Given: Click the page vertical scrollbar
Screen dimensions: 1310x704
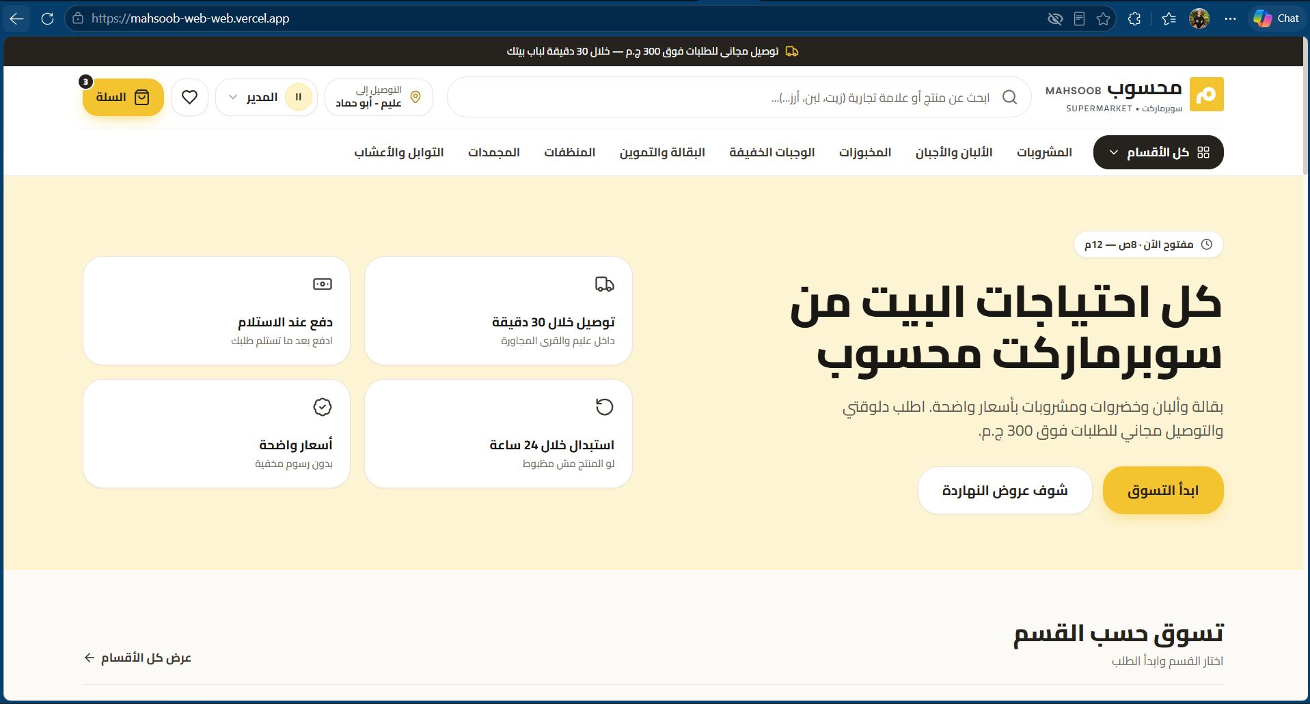Looking at the screenshot, I should click(1305, 106).
